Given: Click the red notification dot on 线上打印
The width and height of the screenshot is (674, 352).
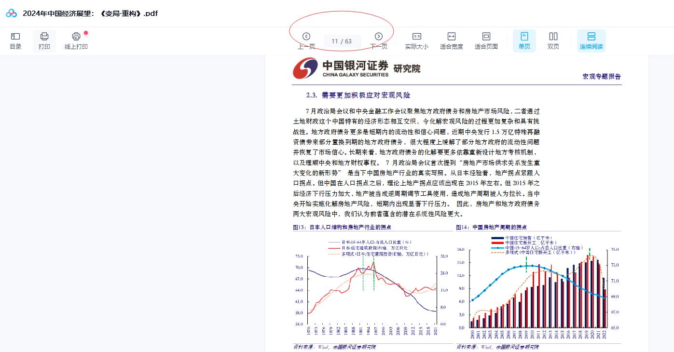Looking at the screenshot, I should [86, 32].
